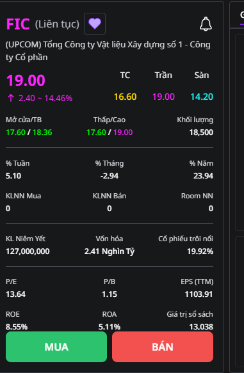Select the FIC ticker symbol

tap(18, 24)
